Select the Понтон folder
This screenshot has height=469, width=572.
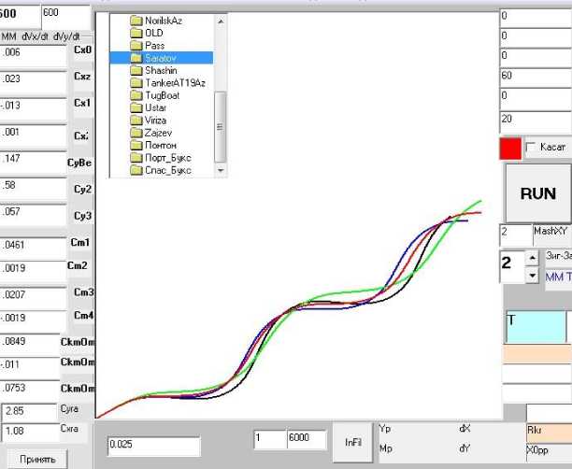tap(153, 146)
